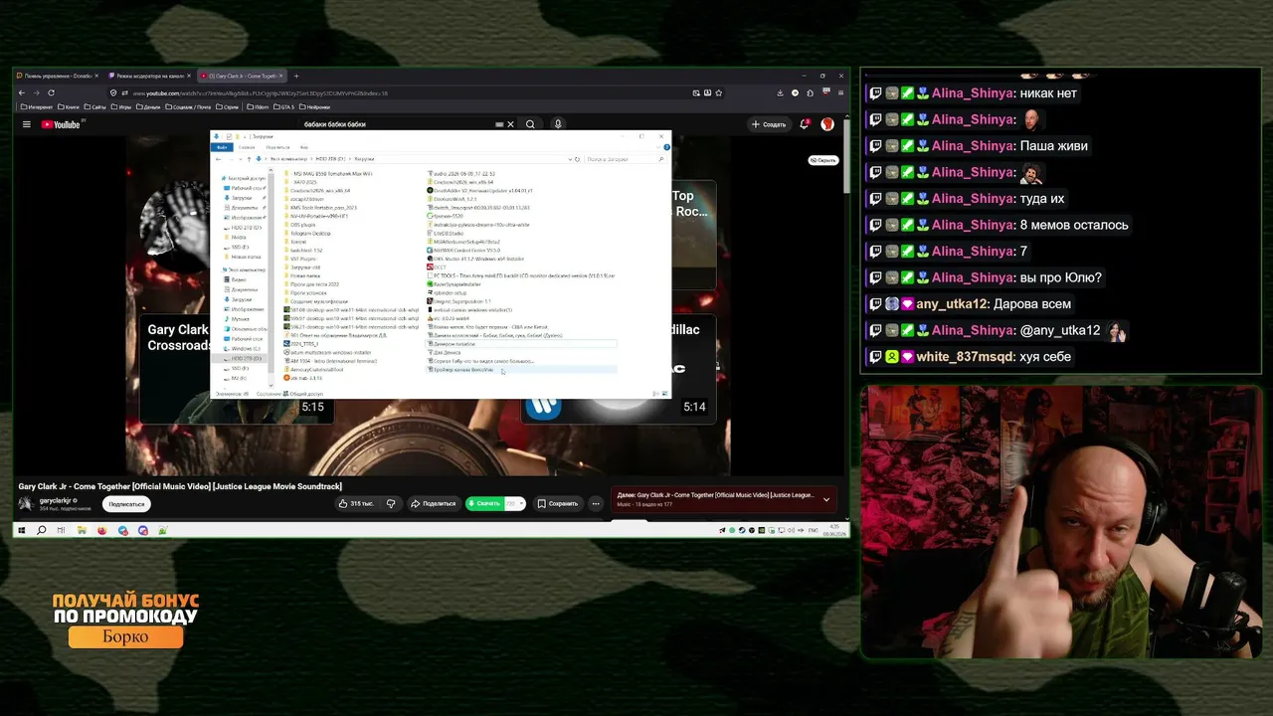
Task: Open the Поделиться ribbon tab in Explorer
Action: tap(277, 147)
